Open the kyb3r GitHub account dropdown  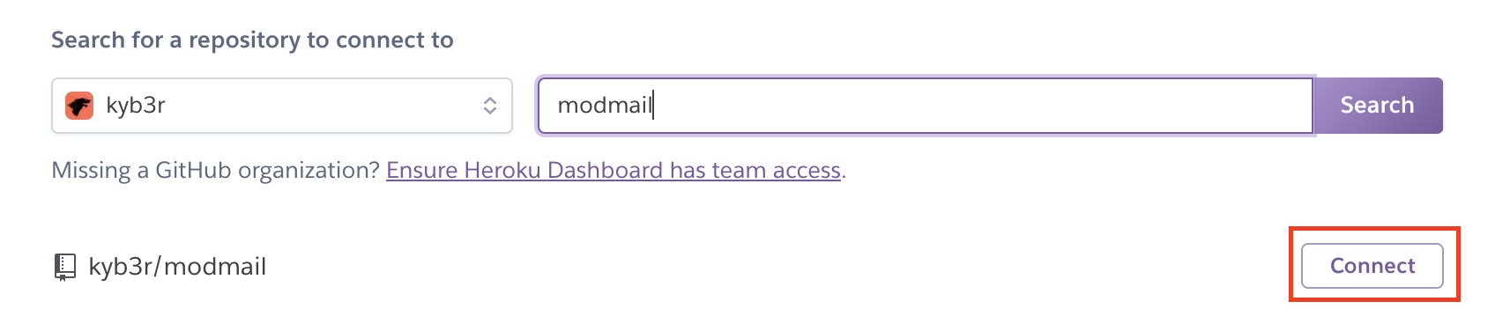pos(282,106)
